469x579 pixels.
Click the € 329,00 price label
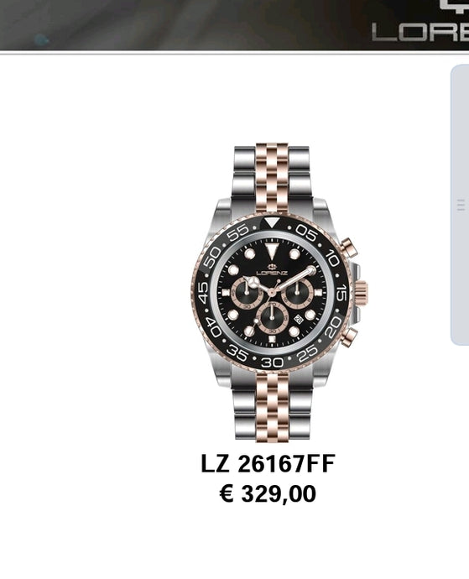coord(268,493)
